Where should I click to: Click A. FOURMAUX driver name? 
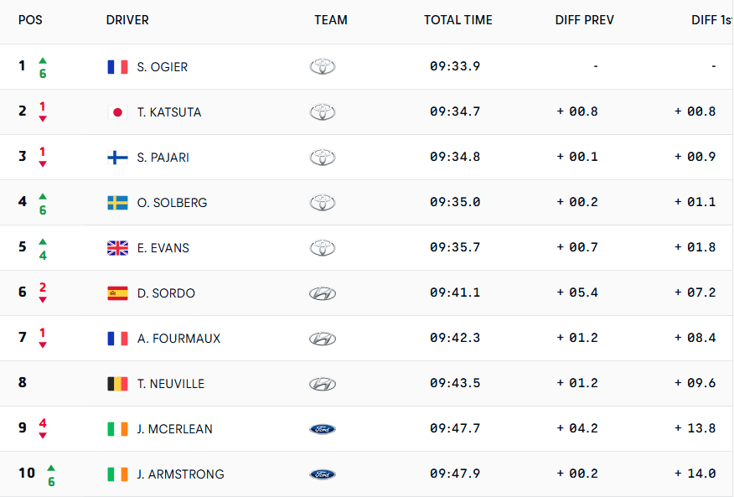178,339
